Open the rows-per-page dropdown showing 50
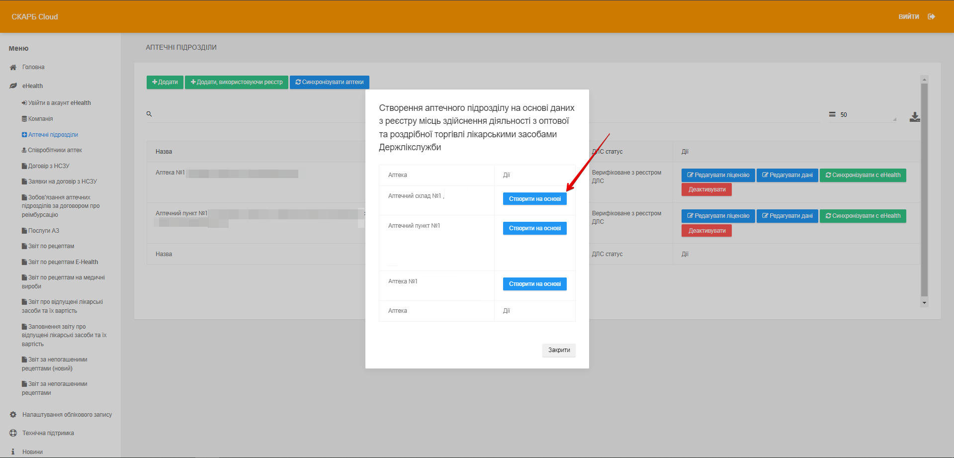This screenshot has width=954, height=458. click(867, 115)
